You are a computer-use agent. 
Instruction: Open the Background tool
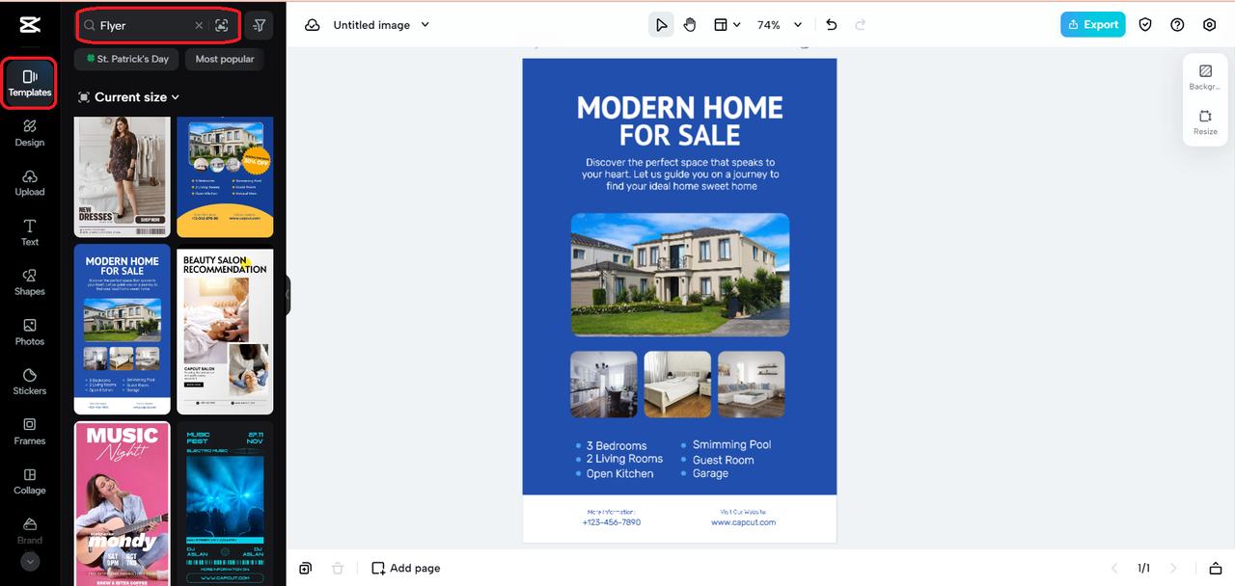pyautogui.click(x=1205, y=77)
